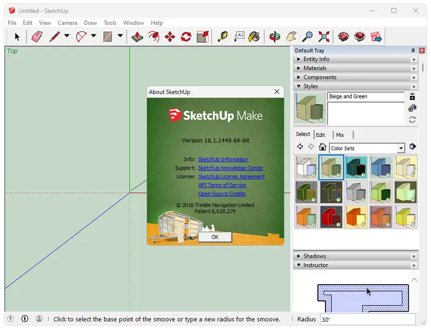Click OK in About SketchUp dialog
431x330 pixels.
(x=215, y=237)
